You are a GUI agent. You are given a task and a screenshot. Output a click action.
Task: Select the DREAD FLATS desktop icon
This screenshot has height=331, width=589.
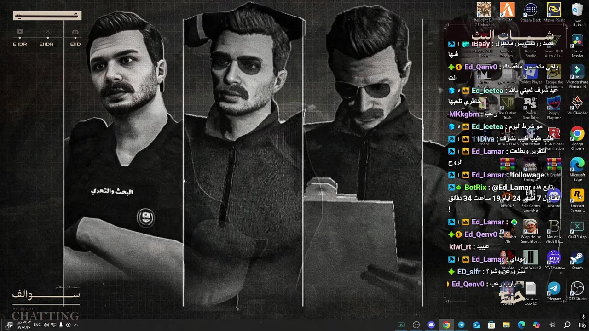[507, 136]
